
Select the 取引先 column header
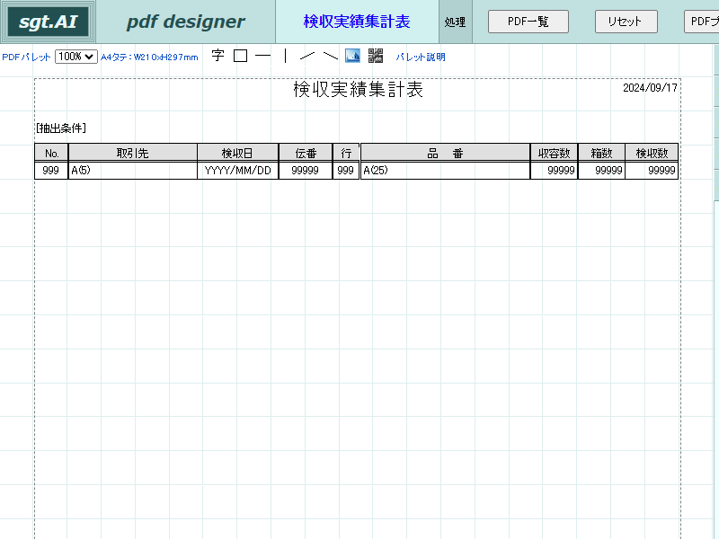pyautogui.click(x=132, y=153)
